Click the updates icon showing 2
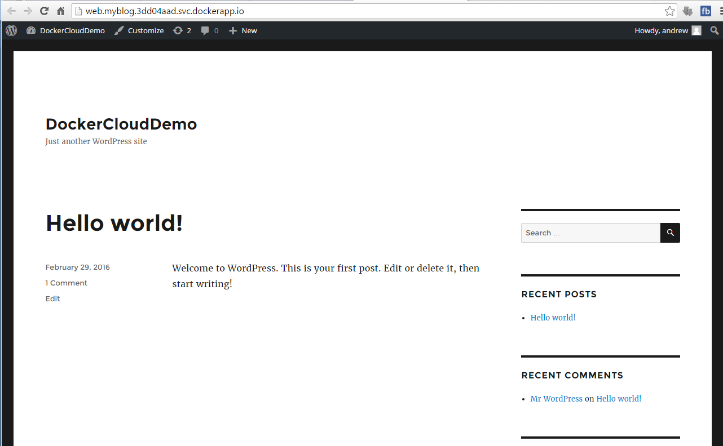The width and height of the screenshot is (723, 446). (182, 30)
